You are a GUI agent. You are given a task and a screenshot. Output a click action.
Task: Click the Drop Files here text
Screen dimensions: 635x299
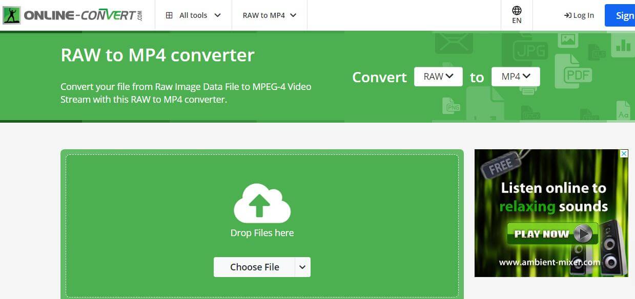[x=262, y=233]
